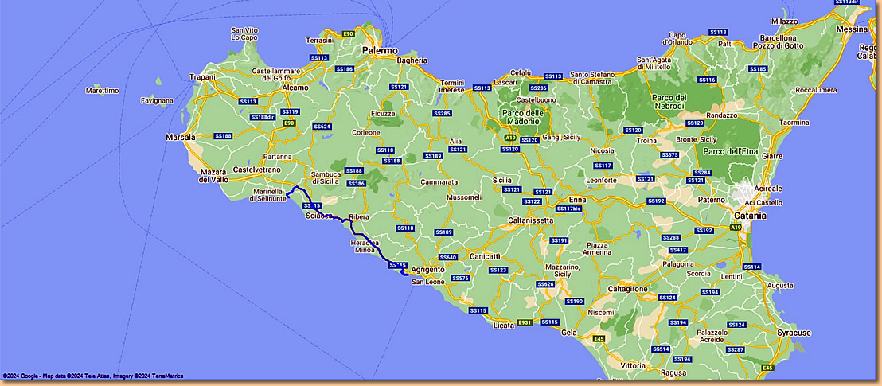The height and width of the screenshot is (386, 882).
Task: Click the Ribera label
Action: coord(358,216)
